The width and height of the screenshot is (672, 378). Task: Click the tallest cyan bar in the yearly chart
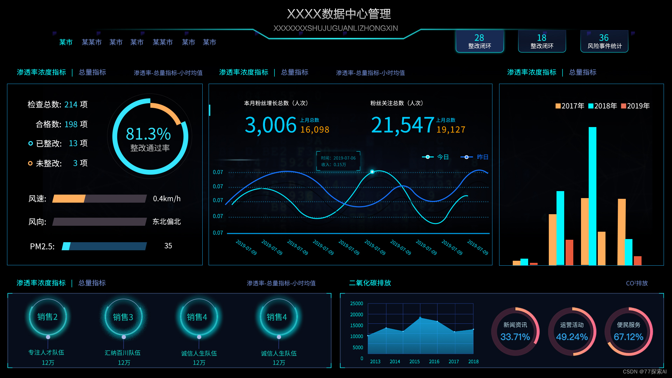pyautogui.click(x=593, y=196)
